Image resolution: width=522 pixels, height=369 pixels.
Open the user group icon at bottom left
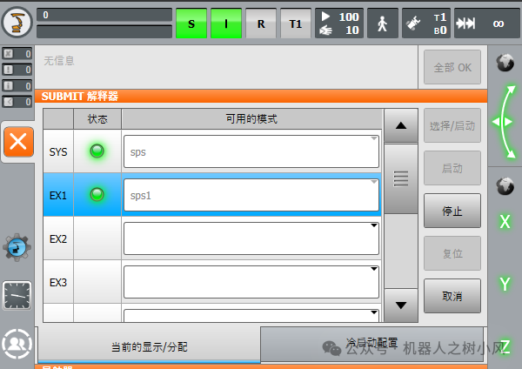[x=17, y=344]
